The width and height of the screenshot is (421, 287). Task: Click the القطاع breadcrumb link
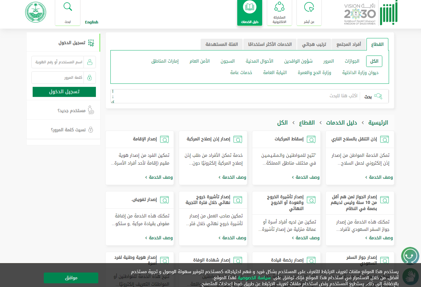(307, 122)
